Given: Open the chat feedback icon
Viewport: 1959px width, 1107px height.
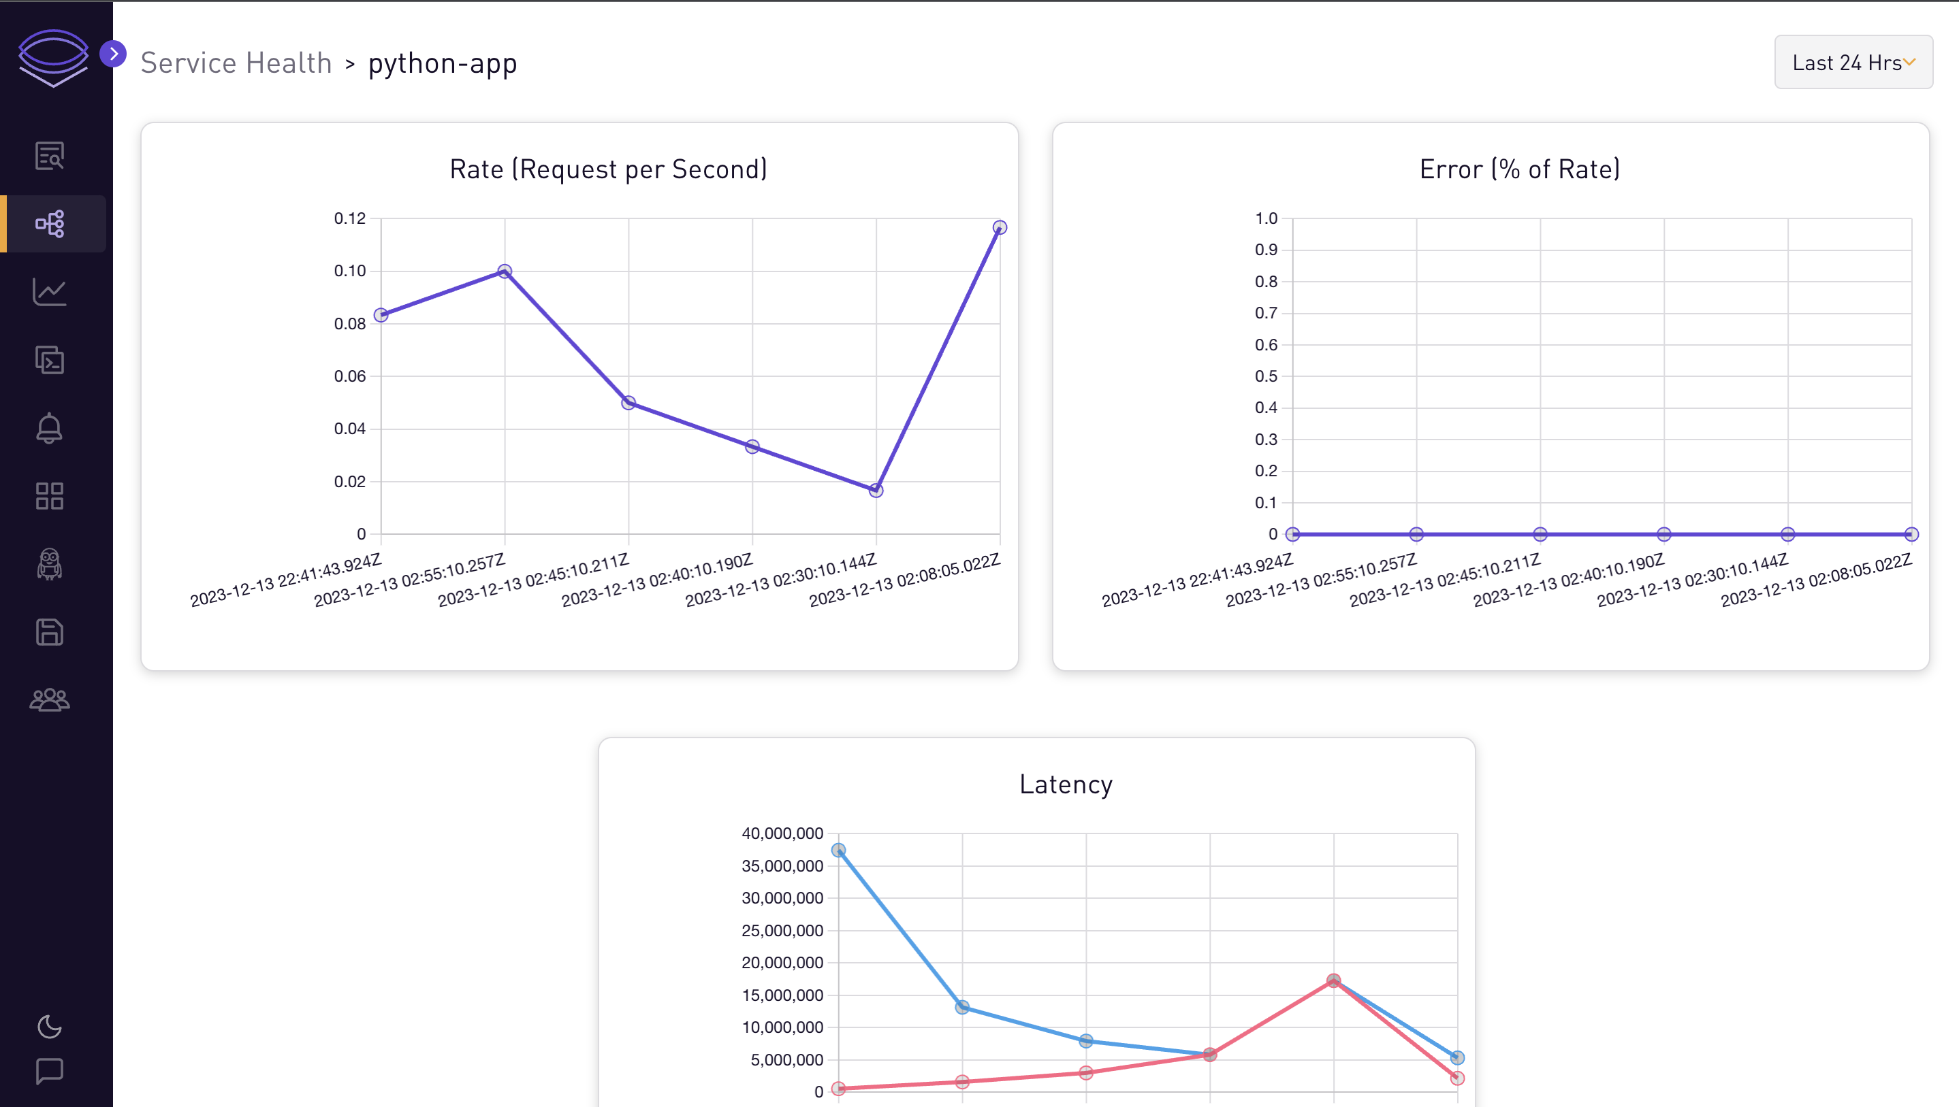Looking at the screenshot, I should [x=50, y=1070].
